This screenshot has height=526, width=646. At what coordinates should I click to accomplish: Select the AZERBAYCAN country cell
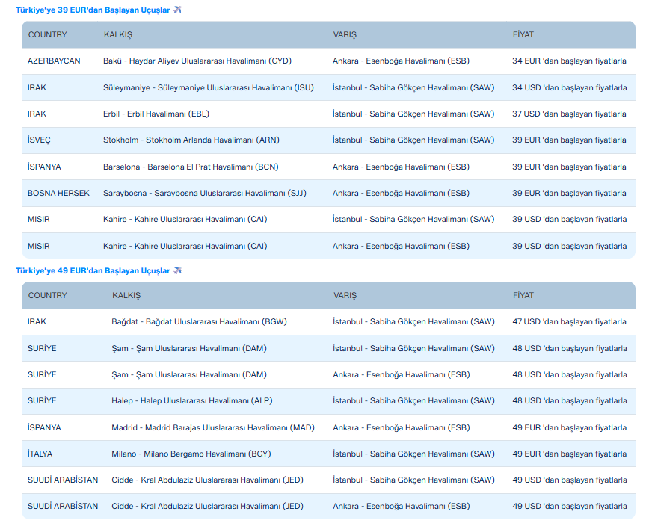pyautogui.click(x=54, y=61)
